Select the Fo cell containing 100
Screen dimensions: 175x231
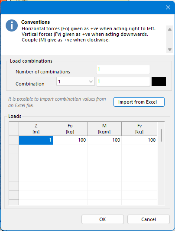70,140
